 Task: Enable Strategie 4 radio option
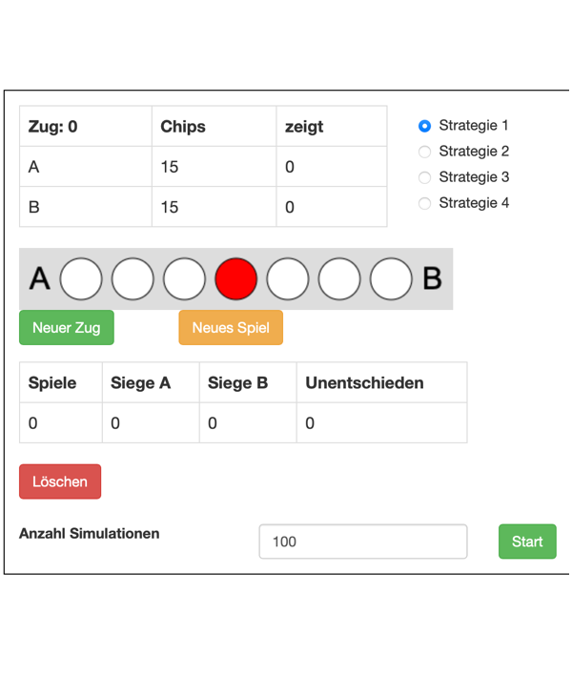point(425,203)
